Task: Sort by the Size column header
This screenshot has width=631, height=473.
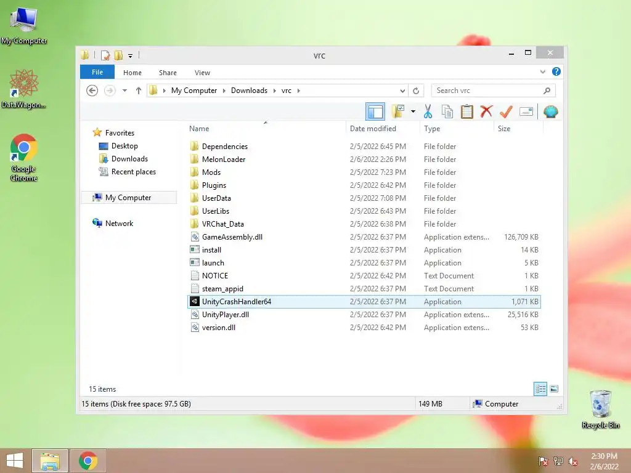Action: click(x=518, y=129)
